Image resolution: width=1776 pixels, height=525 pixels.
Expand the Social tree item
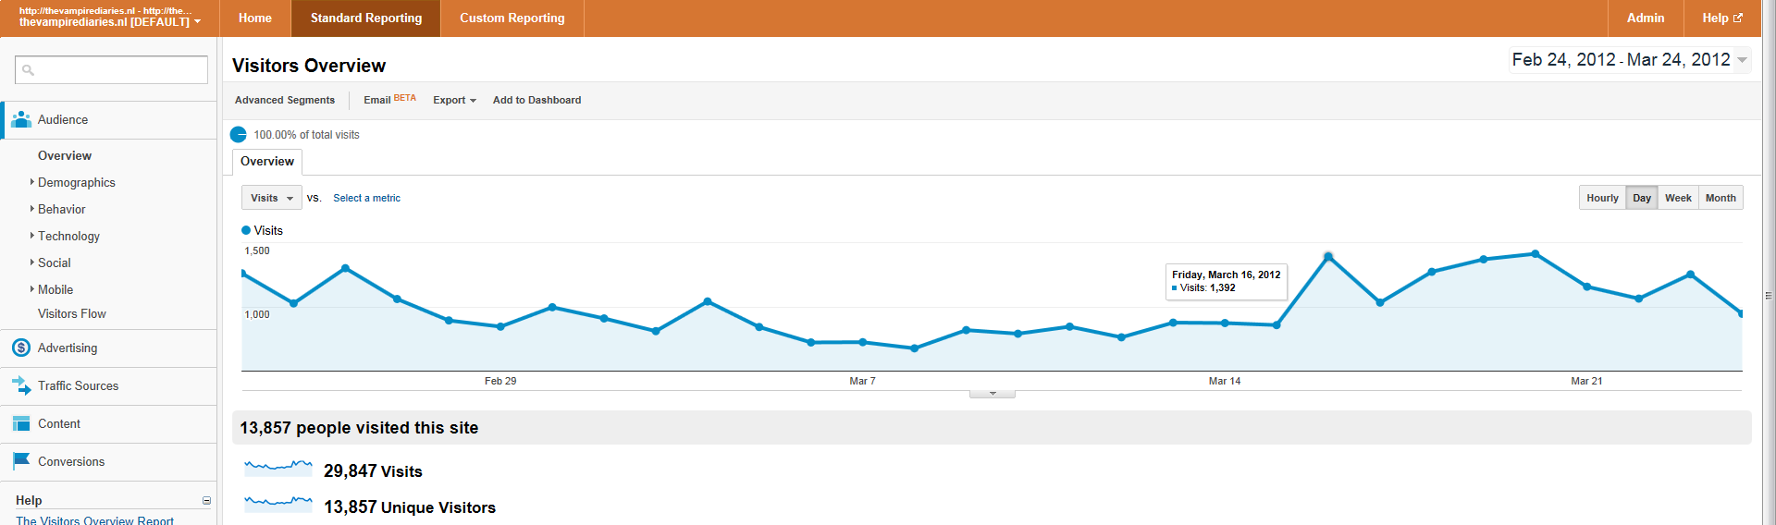point(32,262)
